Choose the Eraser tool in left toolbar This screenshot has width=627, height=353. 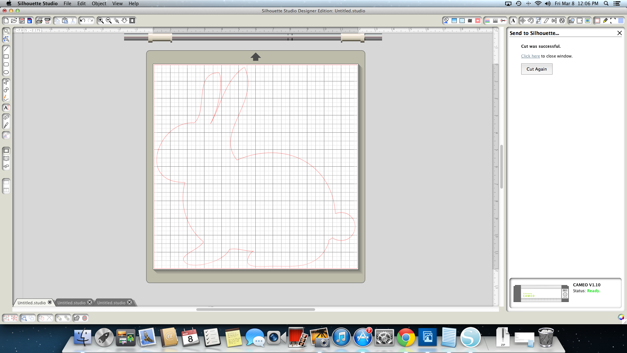(x=6, y=117)
